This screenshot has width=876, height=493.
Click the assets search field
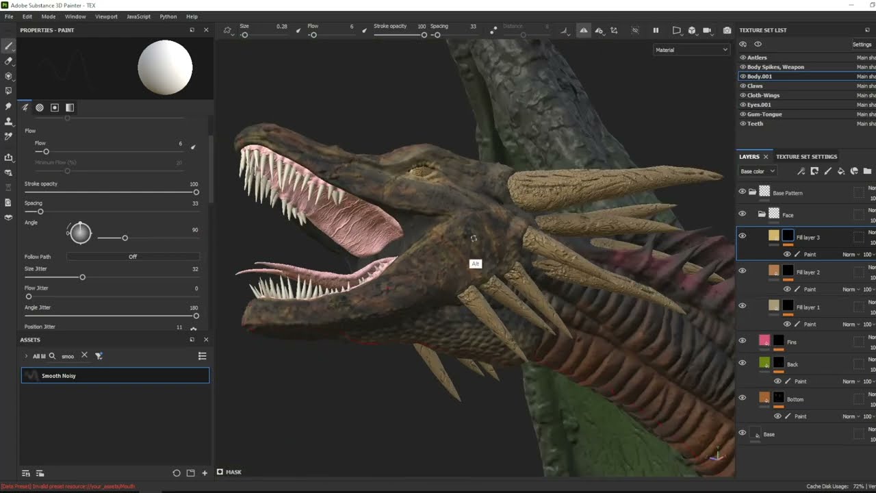[x=69, y=356]
